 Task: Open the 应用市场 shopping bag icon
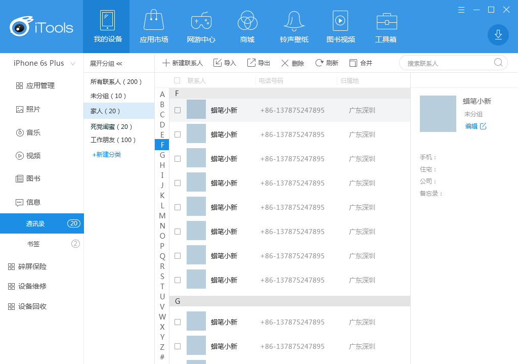[x=154, y=21]
